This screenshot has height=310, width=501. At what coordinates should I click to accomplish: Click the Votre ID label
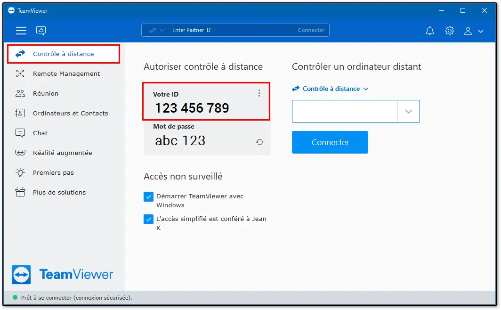click(x=166, y=94)
